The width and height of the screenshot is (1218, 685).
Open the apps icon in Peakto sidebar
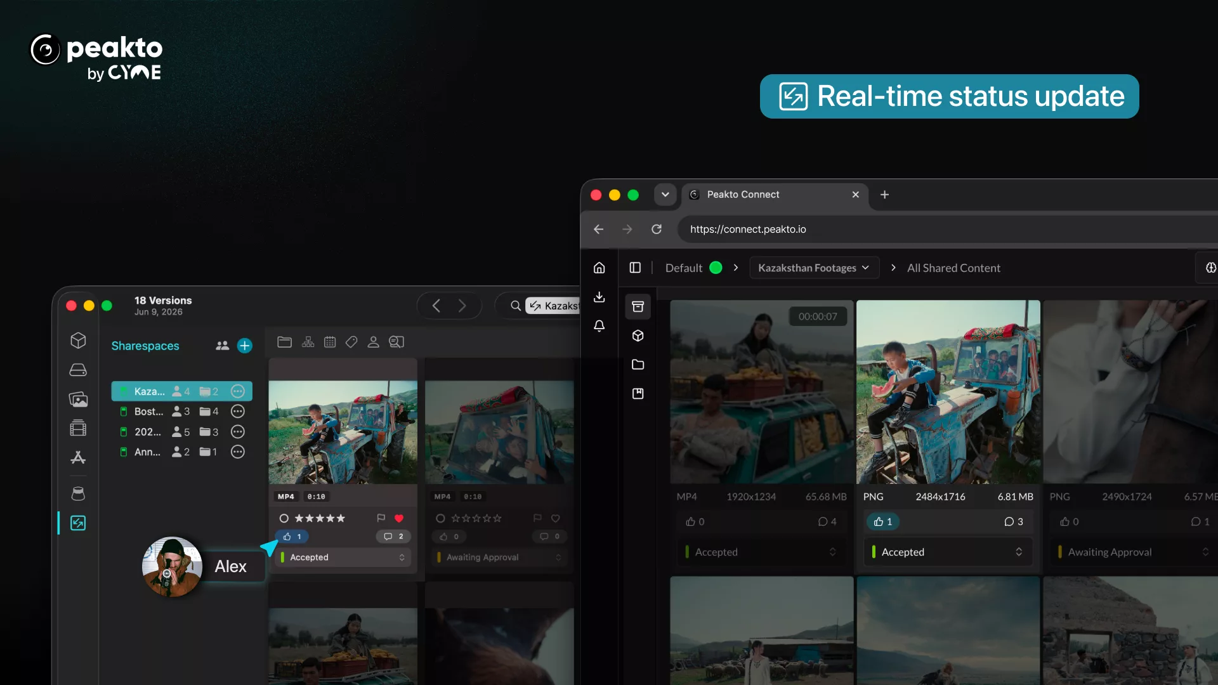click(x=78, y=457)
